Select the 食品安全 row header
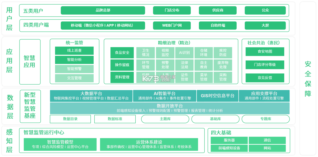The width and height of the screenshot is (318, 157). (122, 53)
